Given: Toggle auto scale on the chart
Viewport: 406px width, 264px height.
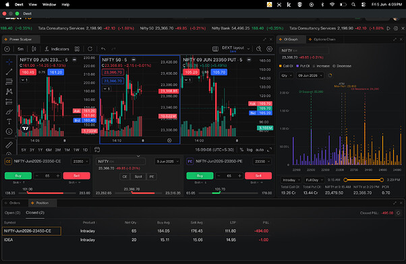Looking at the screenshot, I should click(x=260, y=150).
